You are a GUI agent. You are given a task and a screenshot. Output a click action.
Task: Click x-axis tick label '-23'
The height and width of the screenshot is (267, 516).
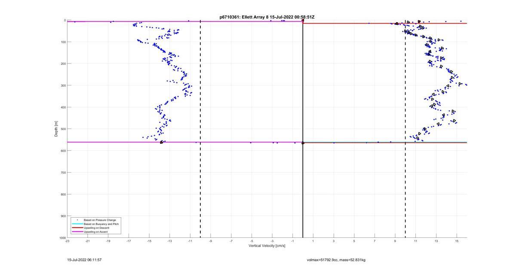67,241
